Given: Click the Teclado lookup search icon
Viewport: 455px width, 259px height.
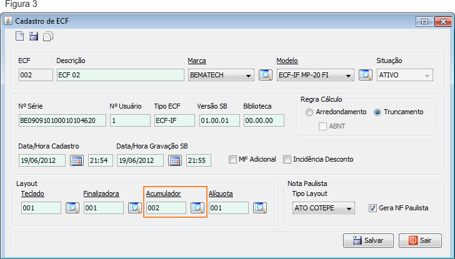Looking at the screenshot, I should pos(72,208).
